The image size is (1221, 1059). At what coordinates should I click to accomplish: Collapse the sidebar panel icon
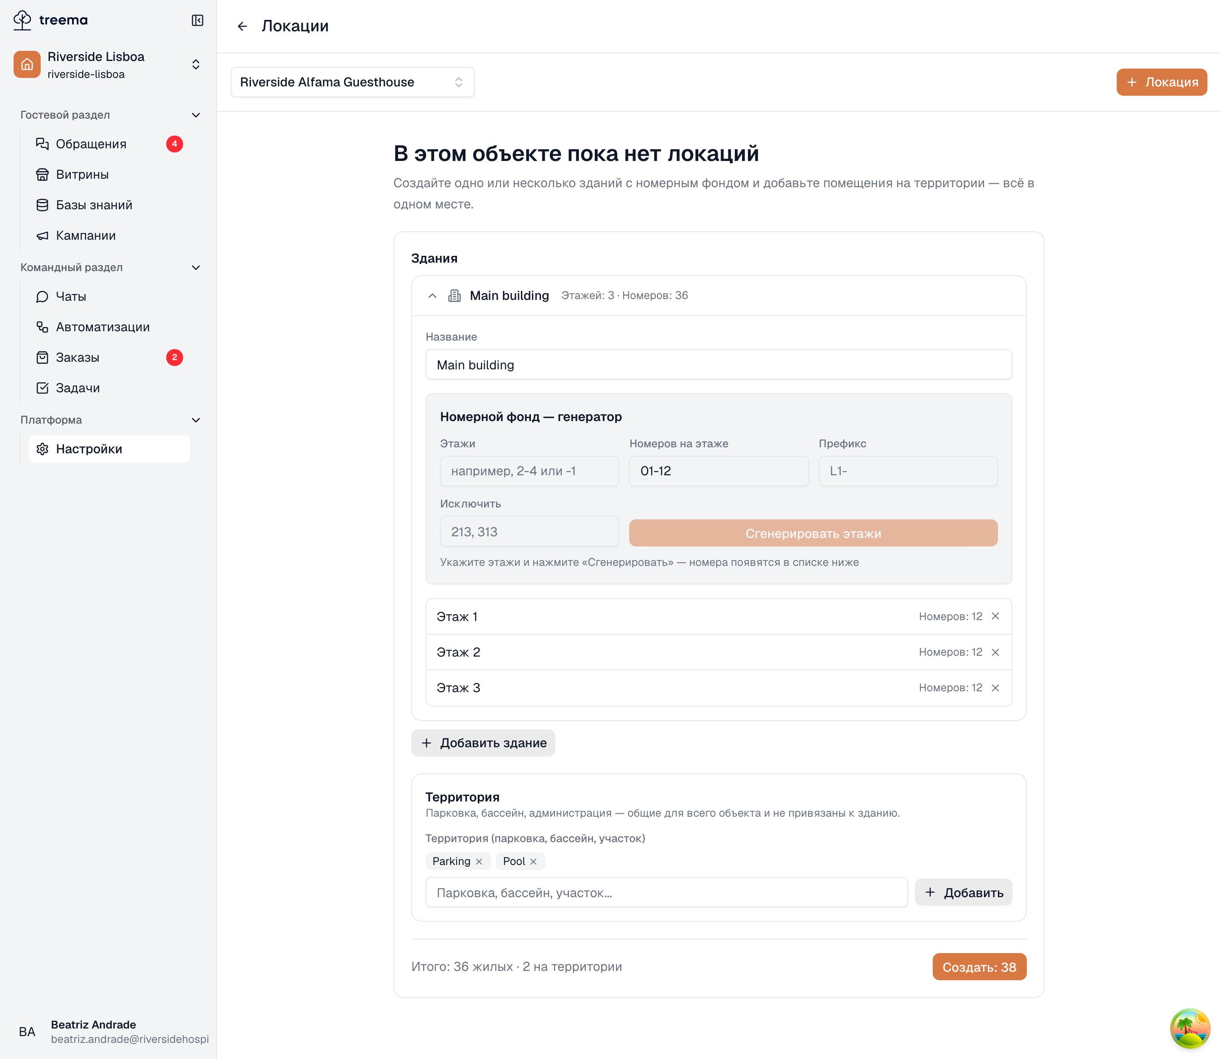click(198, 20)
